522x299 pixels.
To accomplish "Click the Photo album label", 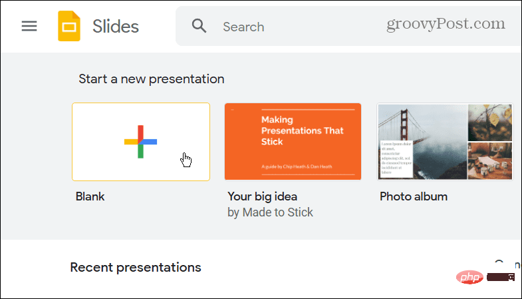I will (414, 196).
